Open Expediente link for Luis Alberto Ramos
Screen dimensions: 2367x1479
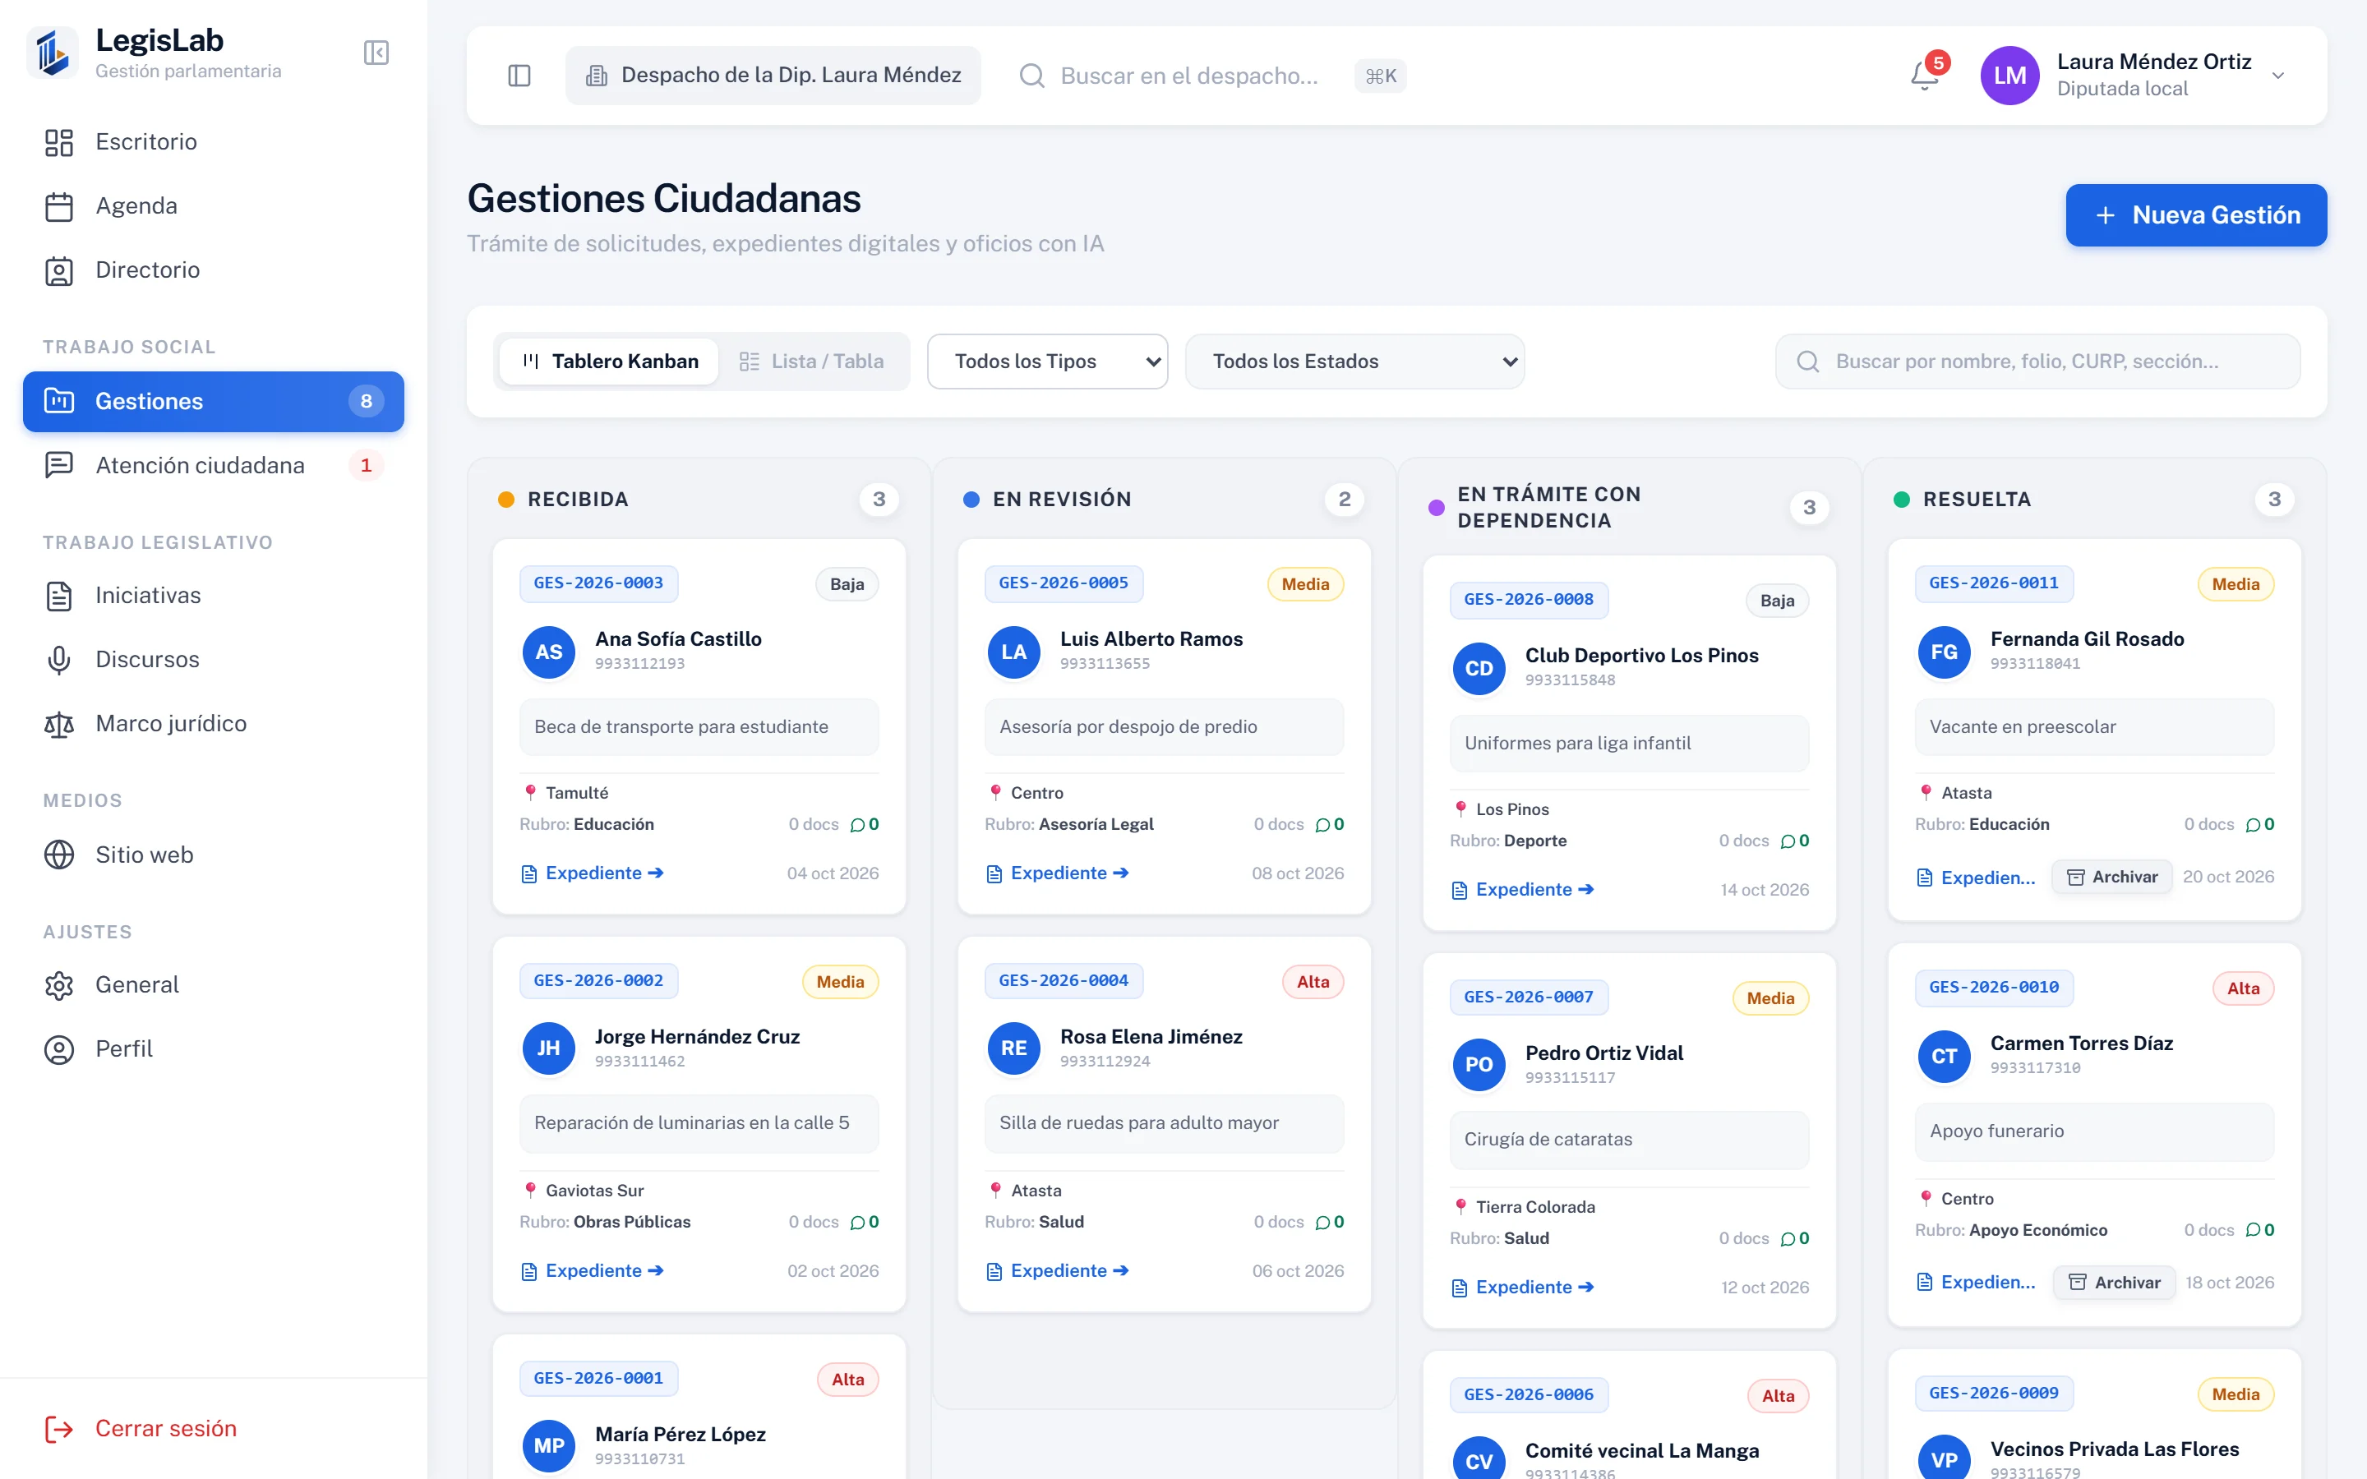coord(1057,873)
